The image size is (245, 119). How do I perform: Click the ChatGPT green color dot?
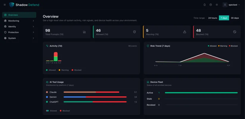(x=47, y=102)
